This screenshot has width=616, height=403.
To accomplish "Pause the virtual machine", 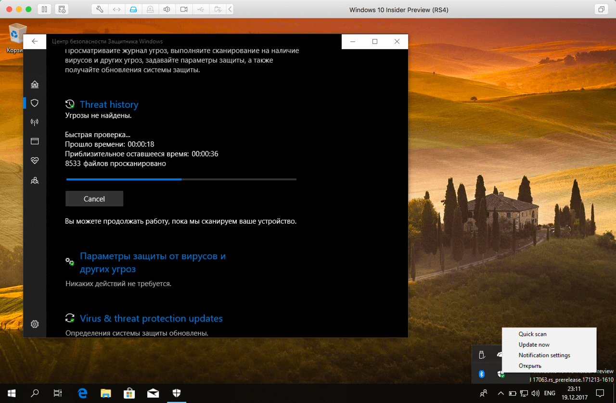I will [44, 9].
